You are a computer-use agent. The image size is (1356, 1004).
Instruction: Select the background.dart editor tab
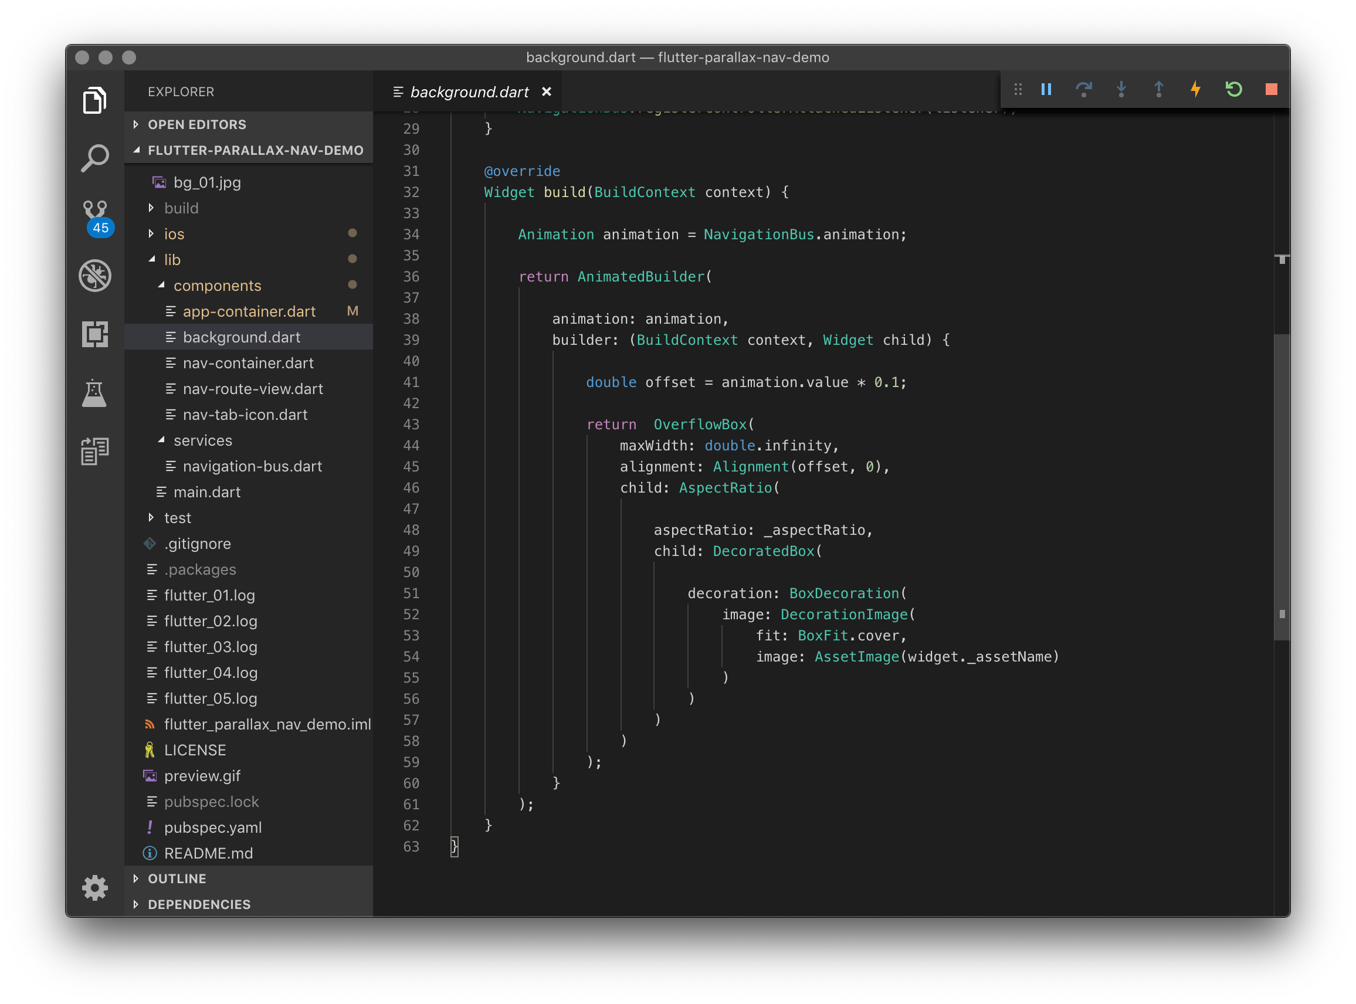pos(469,91)
